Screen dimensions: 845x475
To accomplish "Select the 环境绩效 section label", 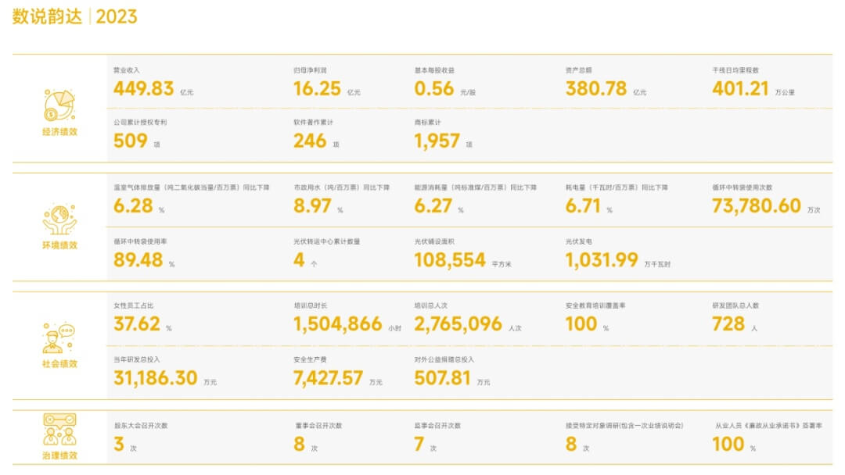I will click(60, 245).
